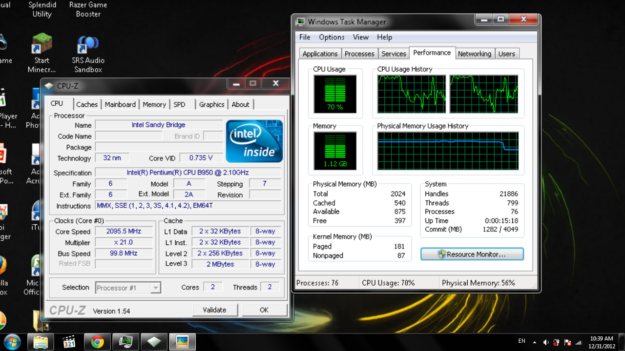The image size is (625, 351).
Task: Click OK button in CPU-Z
Action: pyautogui.click(x=264, y=310)
